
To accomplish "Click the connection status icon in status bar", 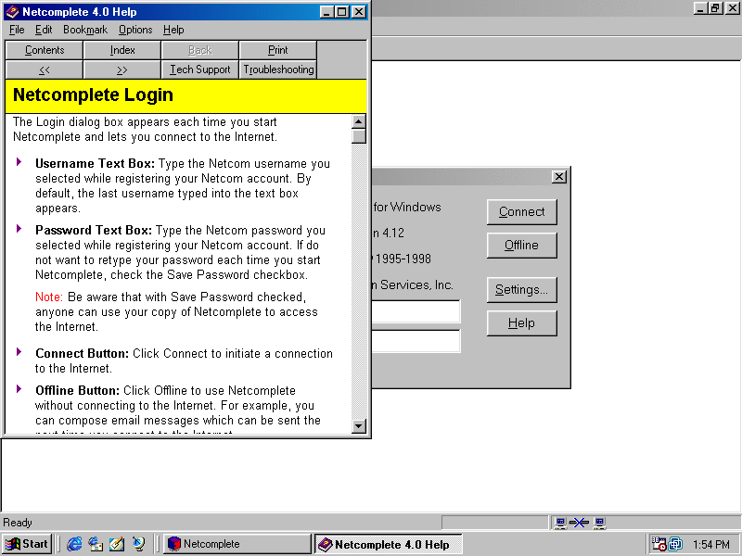I will pos(580,523).
